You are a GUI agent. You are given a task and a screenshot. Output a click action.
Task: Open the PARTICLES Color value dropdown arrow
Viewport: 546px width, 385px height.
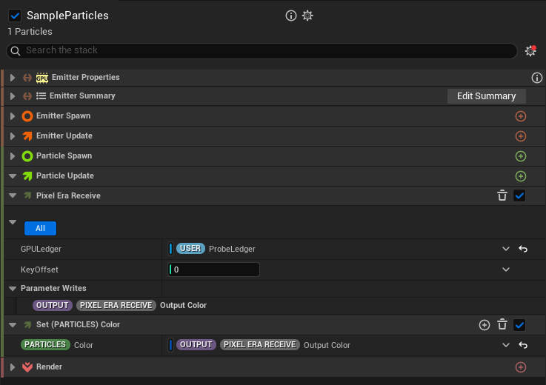tap(506, 345)
